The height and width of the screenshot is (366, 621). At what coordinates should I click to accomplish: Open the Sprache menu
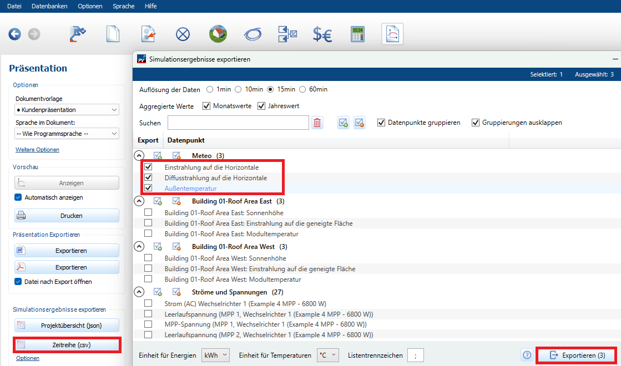[123, 6]
